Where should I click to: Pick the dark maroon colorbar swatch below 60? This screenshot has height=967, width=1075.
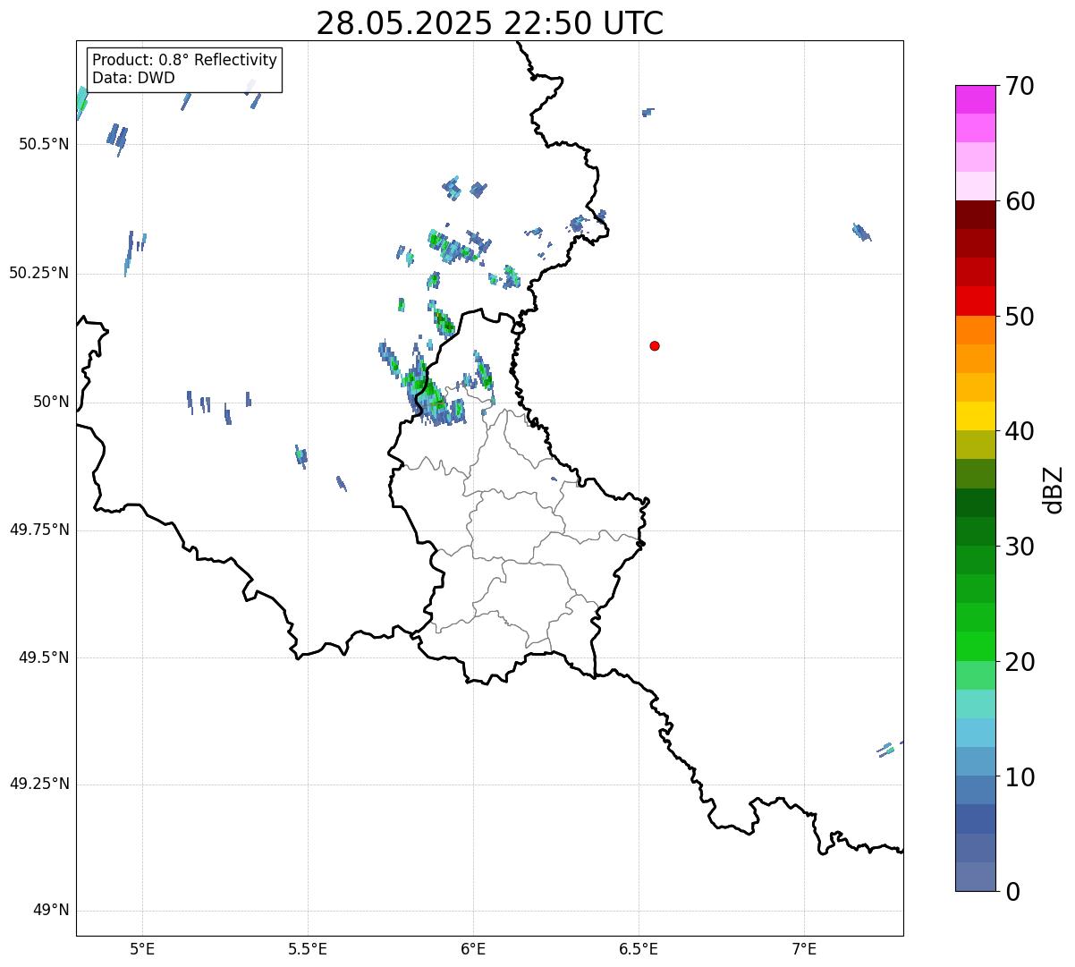point(976,215)
